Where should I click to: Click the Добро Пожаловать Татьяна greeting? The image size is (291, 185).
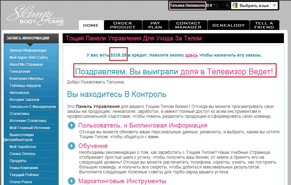point(96,82)
